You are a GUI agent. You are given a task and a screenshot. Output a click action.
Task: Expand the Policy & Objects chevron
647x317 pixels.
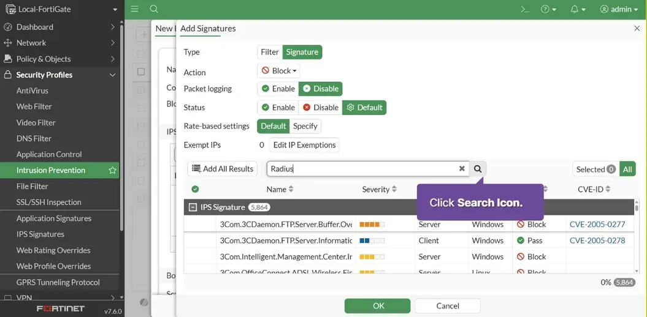point(113,59)
